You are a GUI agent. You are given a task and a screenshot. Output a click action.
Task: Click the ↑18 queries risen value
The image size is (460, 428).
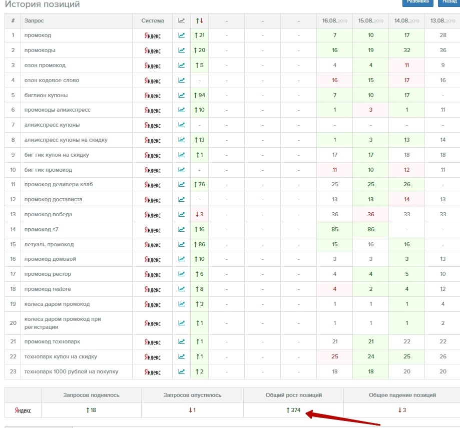coord(91,410)
